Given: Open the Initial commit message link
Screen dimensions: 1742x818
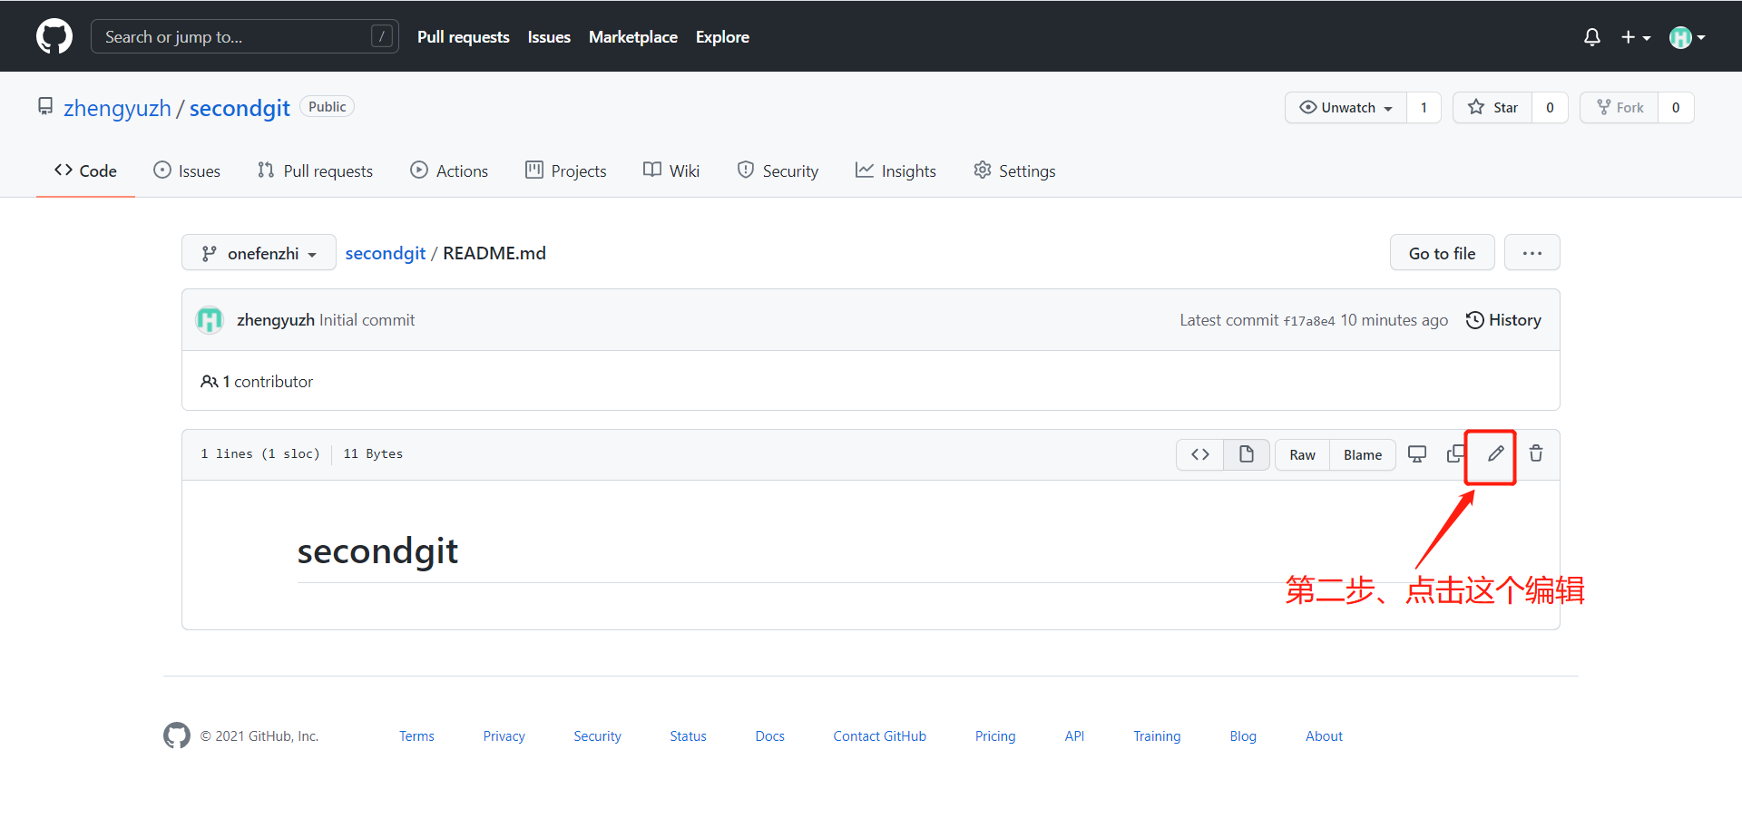Looking at the screenshot, I should (367, 320).
